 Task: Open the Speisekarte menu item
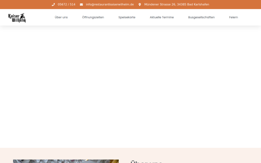click(127, 17)
